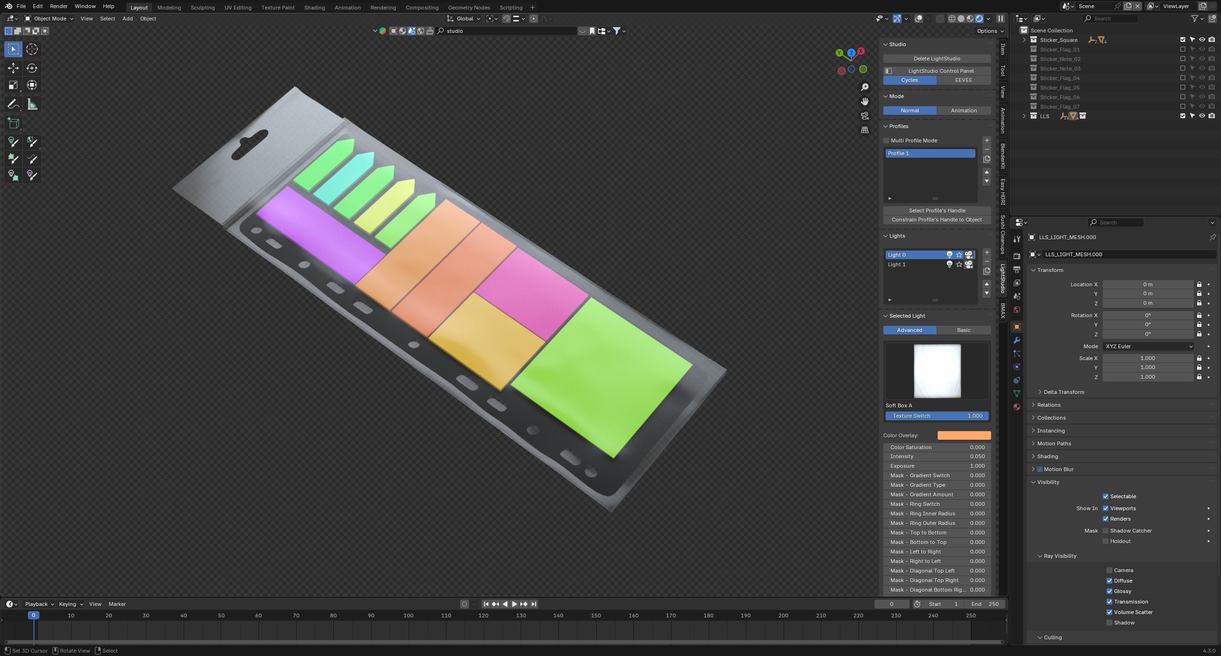The width and height of the screenshot is (1221, 656).
Task: Switch render engine to EEVEE
Action: pos(963,80)
